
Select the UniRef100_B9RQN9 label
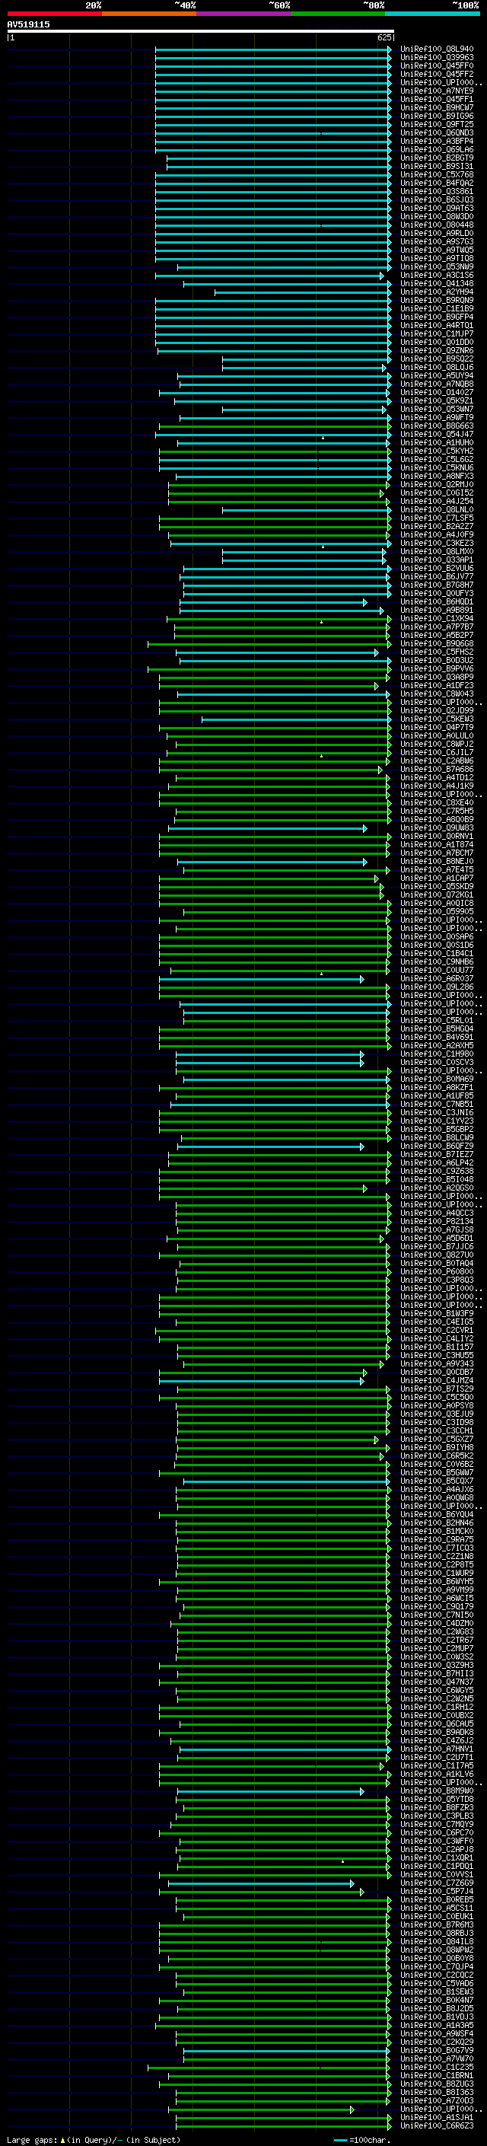pyautogui.click(x=437, y=301)
